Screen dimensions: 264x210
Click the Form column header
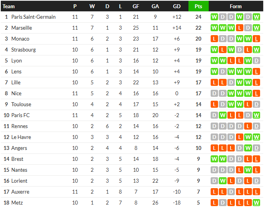tap(236, 6)
